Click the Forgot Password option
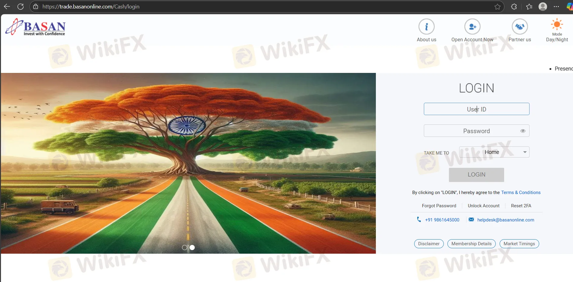Viewport: 573px width, 282px height. point(439,206)
